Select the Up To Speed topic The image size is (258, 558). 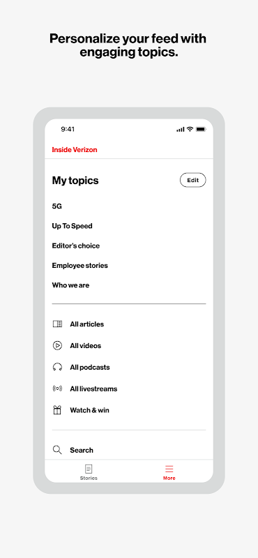73,226
